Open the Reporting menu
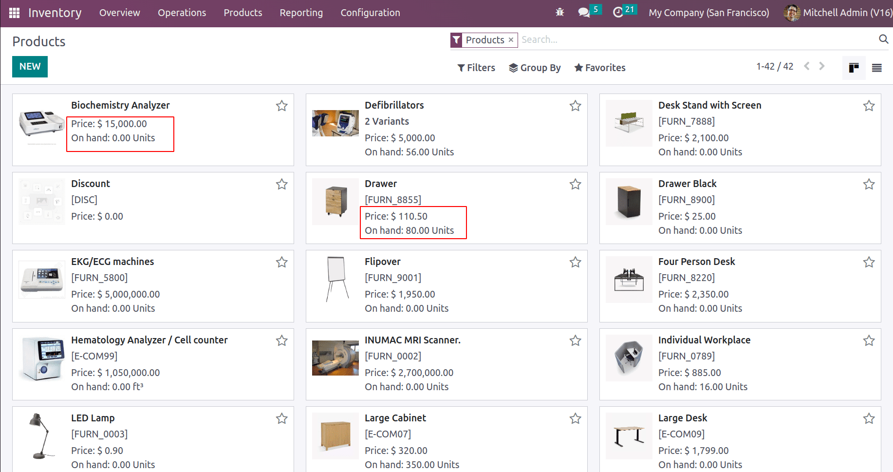The image size is (893, 472). (301, 13)
